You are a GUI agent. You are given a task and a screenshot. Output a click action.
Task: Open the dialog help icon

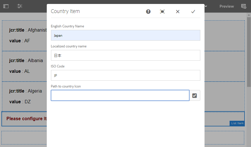(x=148, y=12)
